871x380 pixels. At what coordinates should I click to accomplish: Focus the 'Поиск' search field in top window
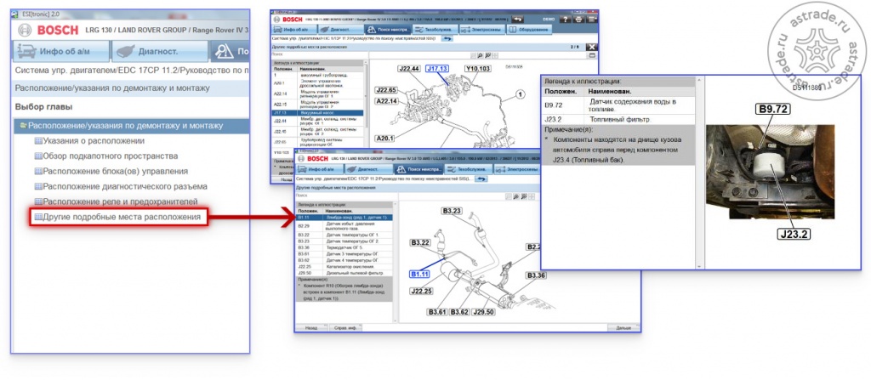coord(320,55)
